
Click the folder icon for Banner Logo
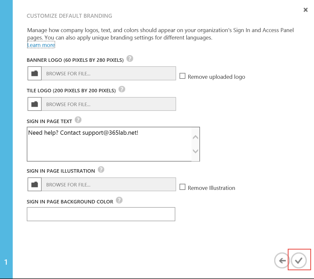pos(35,73)
